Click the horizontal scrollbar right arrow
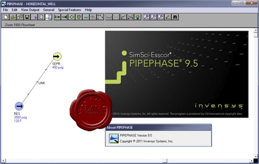Viewport: 259px width, 164px height. (x=252, y=161)
